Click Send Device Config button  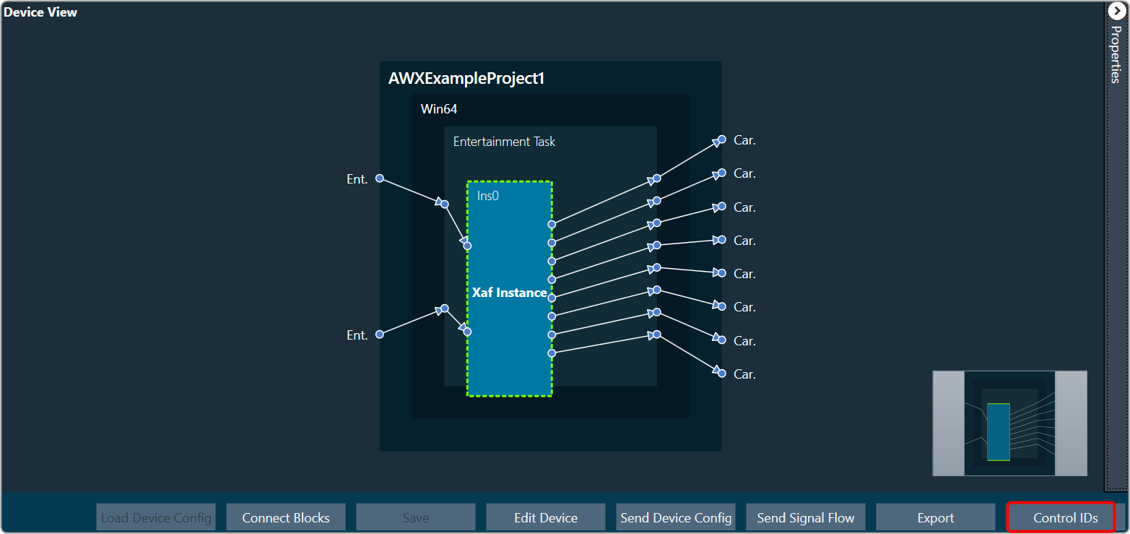pos(676,517)
